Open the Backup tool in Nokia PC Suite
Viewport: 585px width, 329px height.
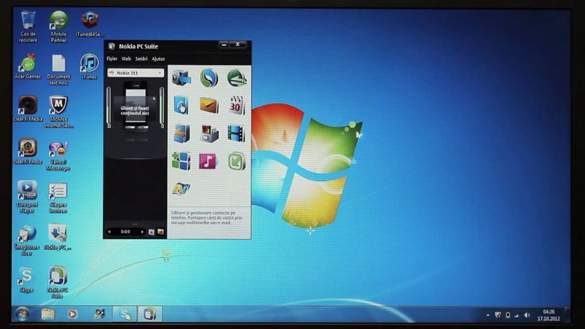[181, 78]
